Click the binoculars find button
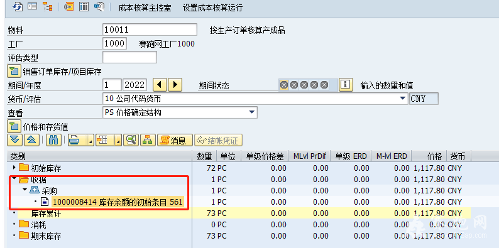 click(53, 140)
